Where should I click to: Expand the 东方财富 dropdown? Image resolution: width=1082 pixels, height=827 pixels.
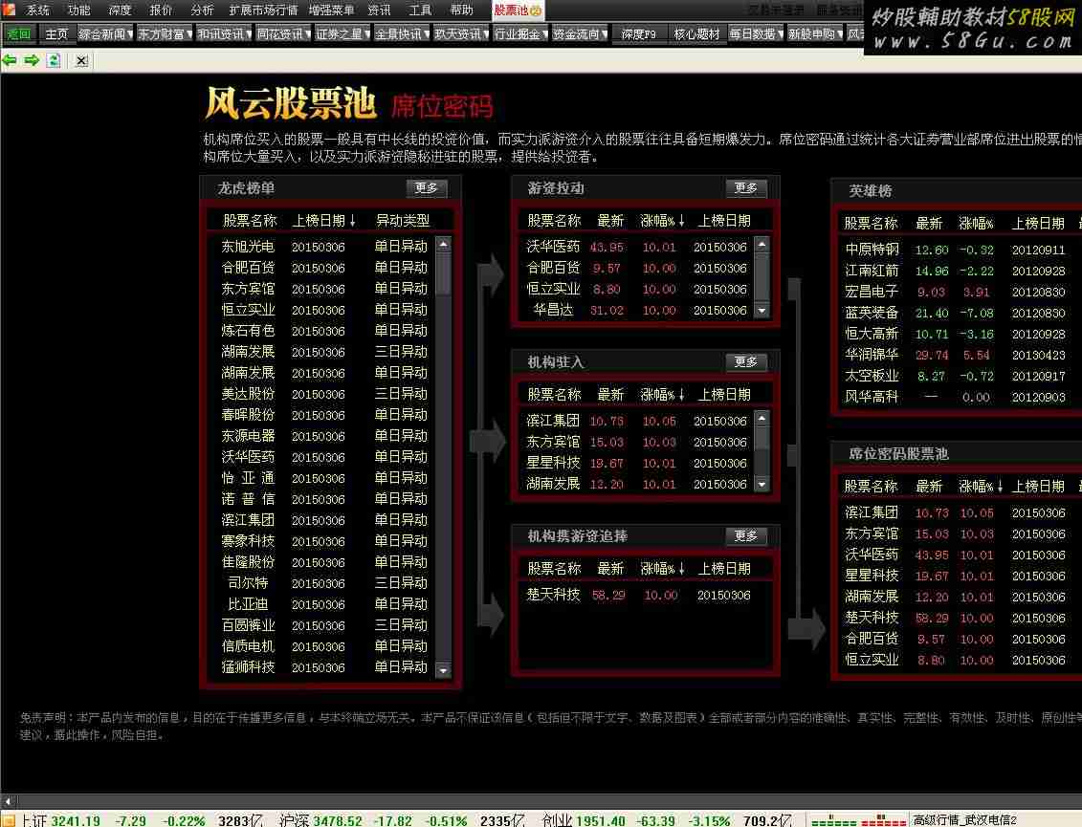[165, 33]
